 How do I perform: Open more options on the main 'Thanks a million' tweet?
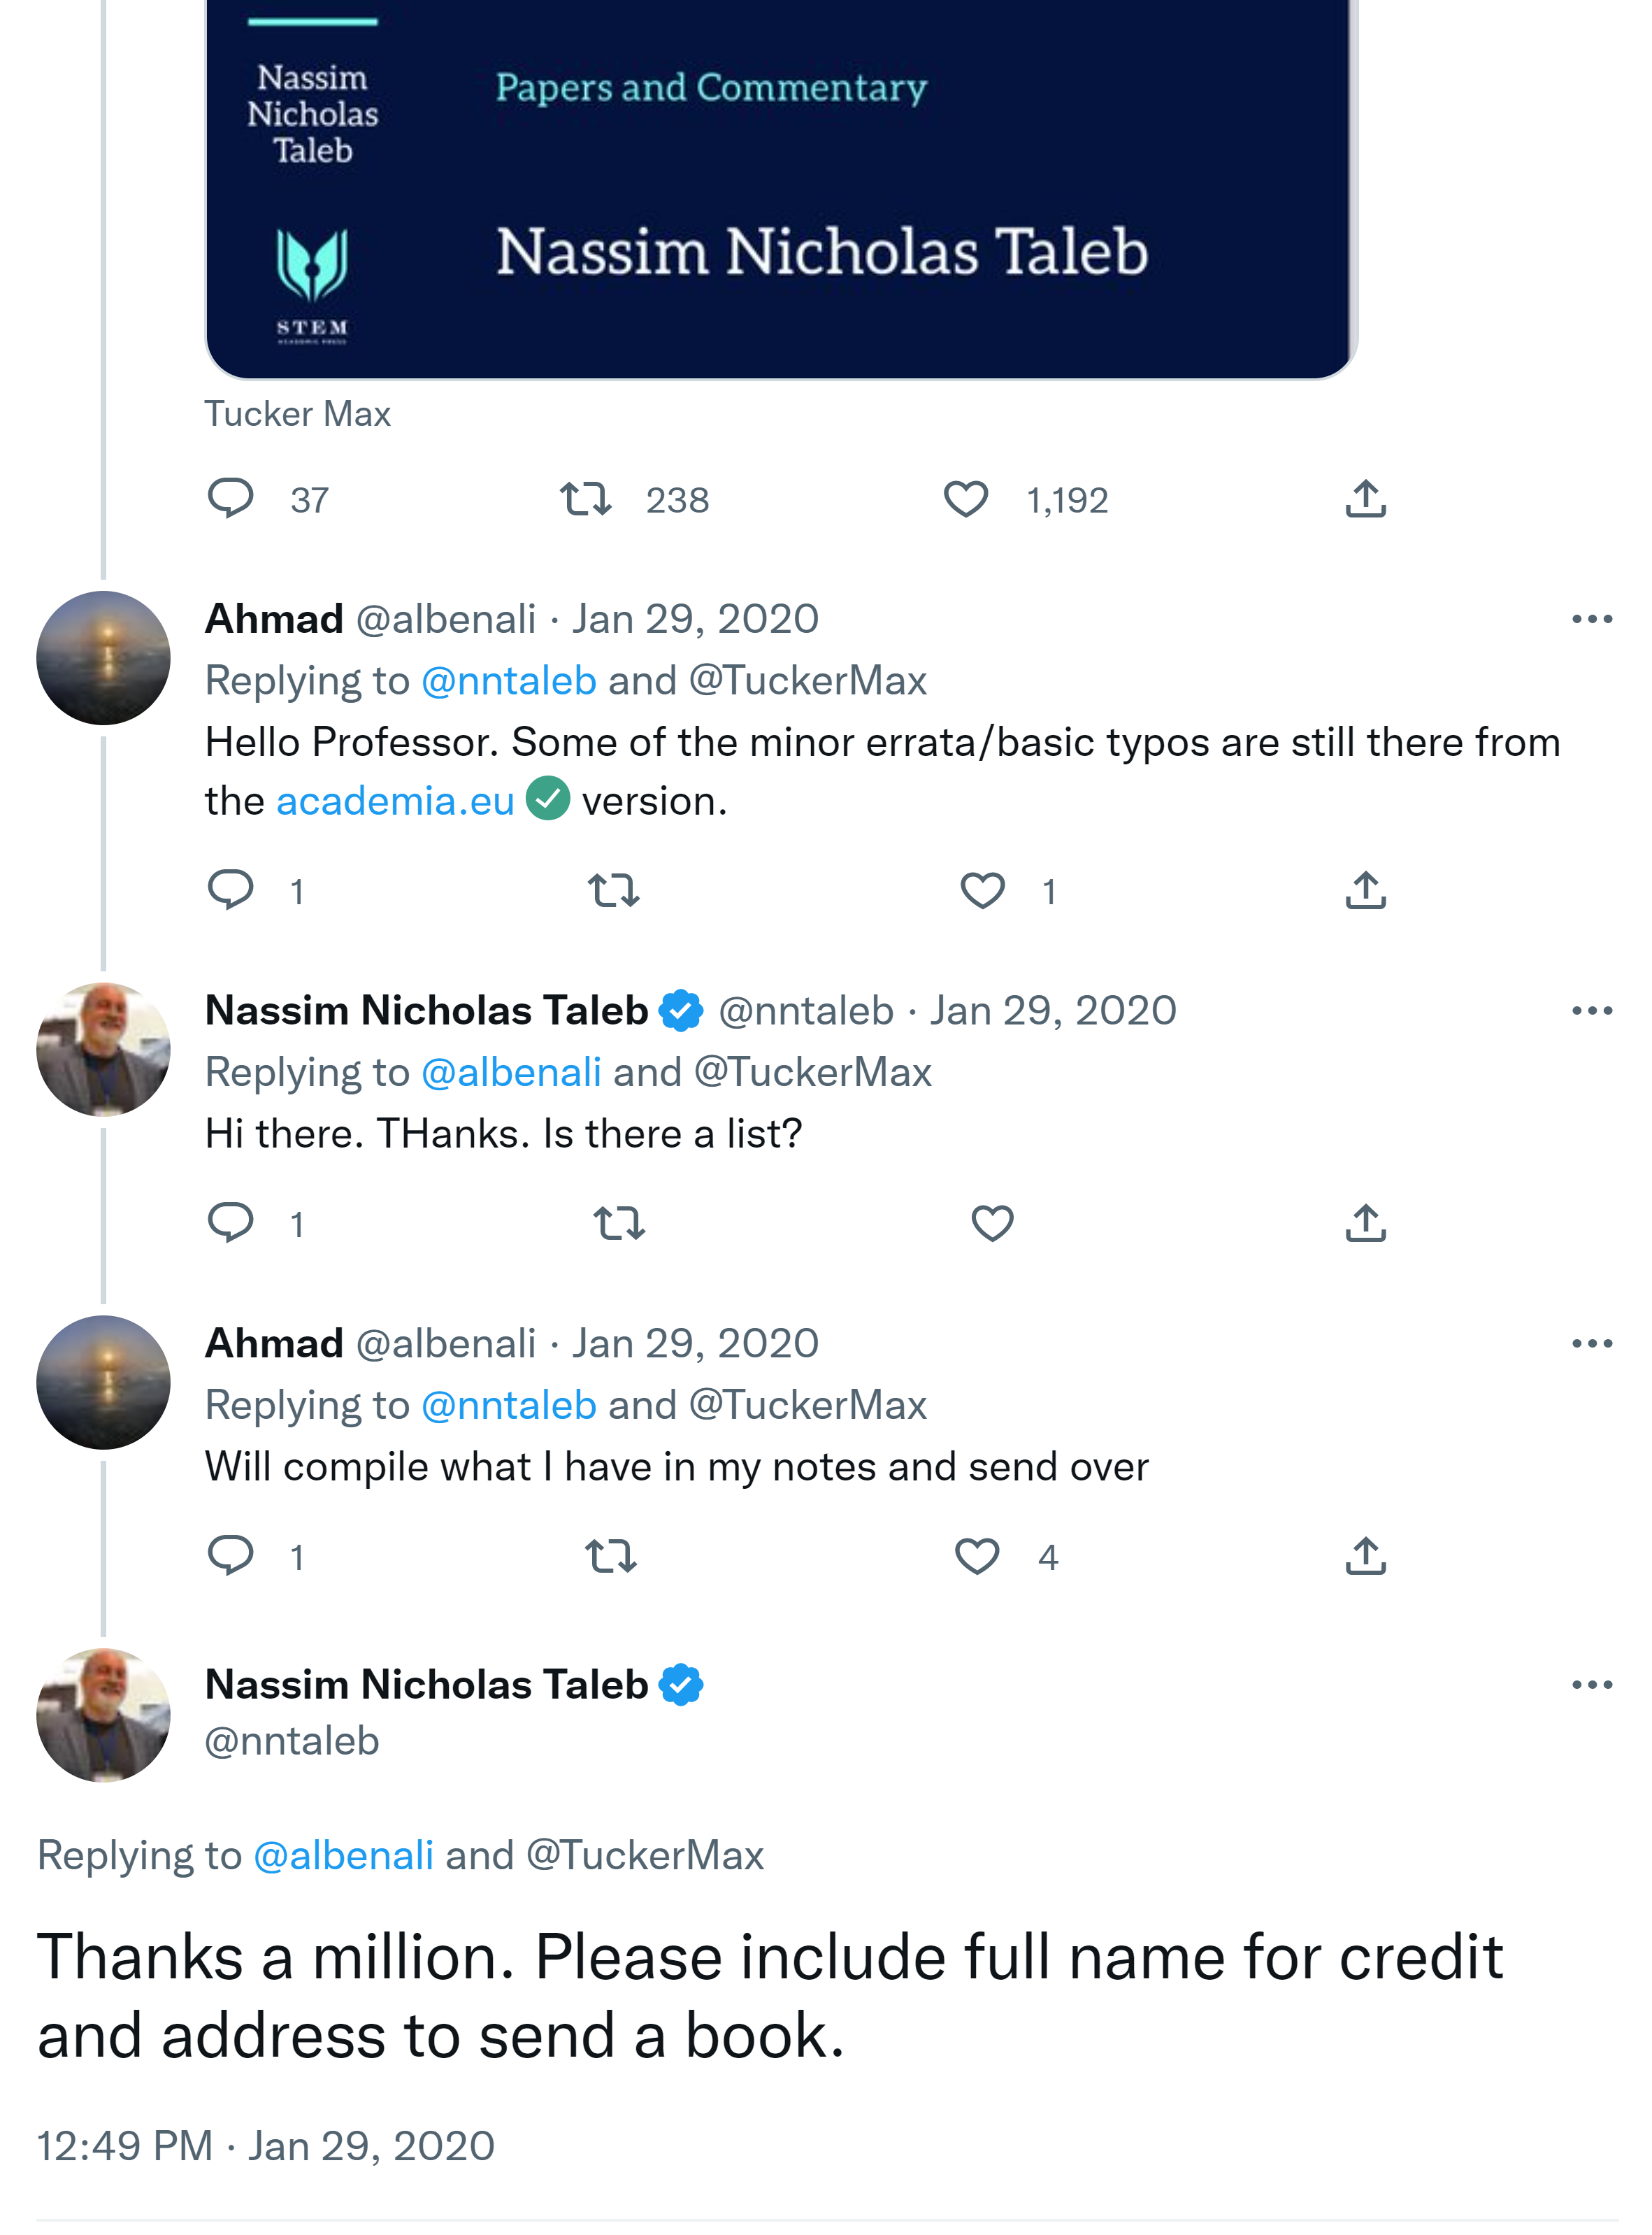[1591, 1685]
